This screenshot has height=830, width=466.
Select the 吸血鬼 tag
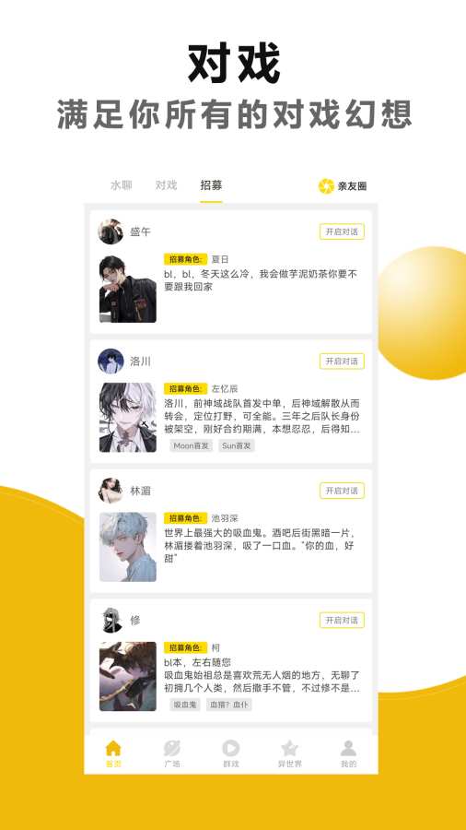coord(185,705)
